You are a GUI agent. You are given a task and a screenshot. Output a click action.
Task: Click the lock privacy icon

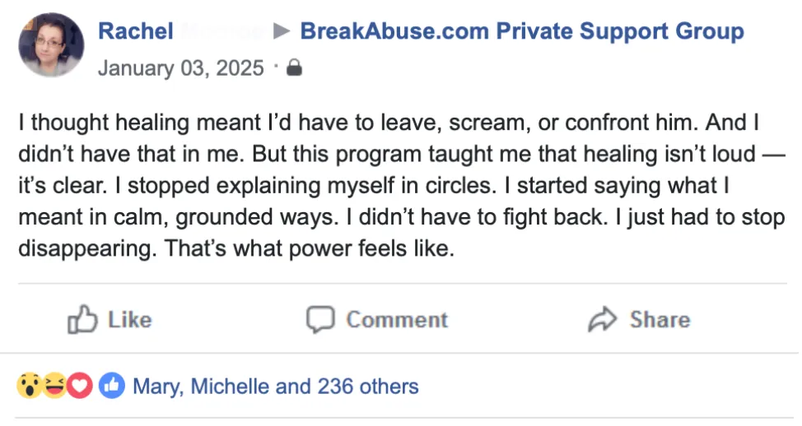[x=294, y=67]
